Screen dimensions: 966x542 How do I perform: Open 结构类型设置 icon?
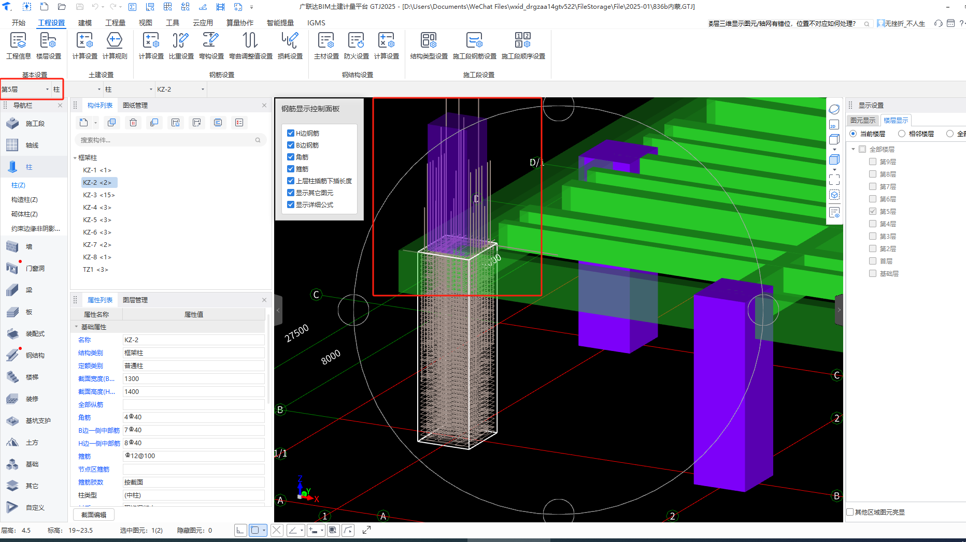click(x=429, y=46)
